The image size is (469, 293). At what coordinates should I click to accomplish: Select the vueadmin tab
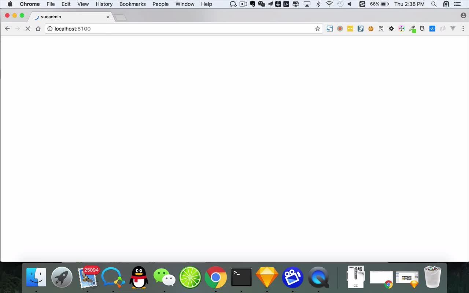pyautogui.click(x=71, y=17)
